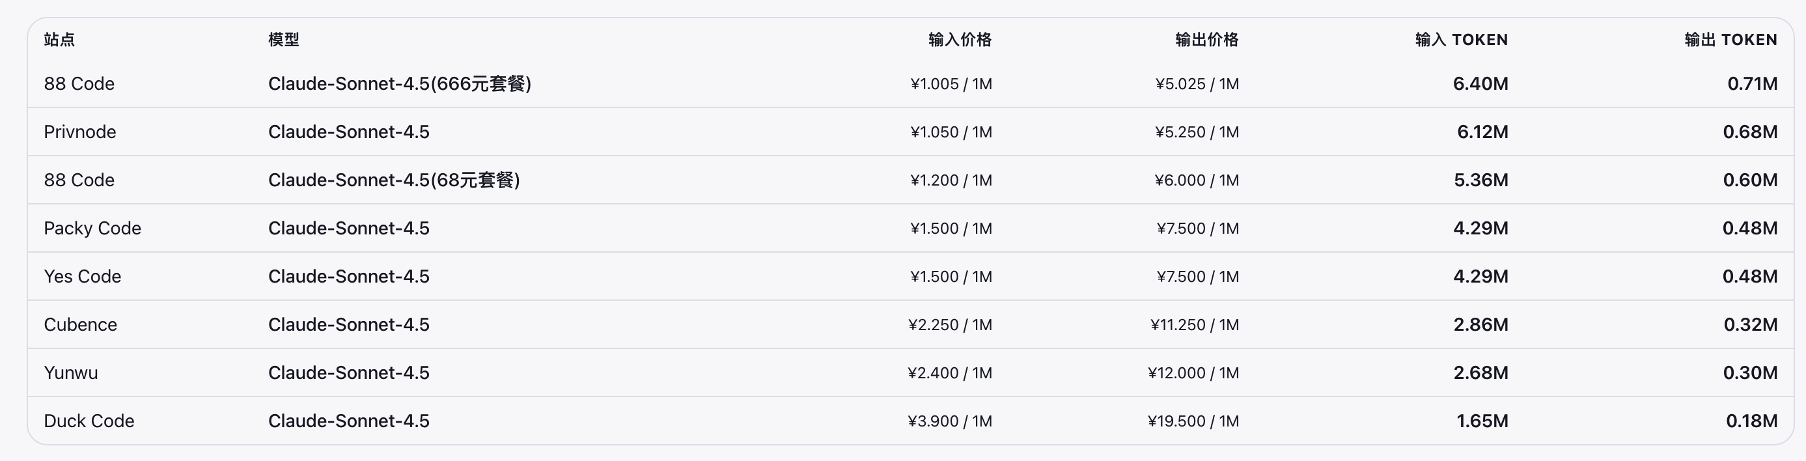The image size is (1806, 461).
Task: Click the Yes Code site name
Action: [x=82, y=277]
